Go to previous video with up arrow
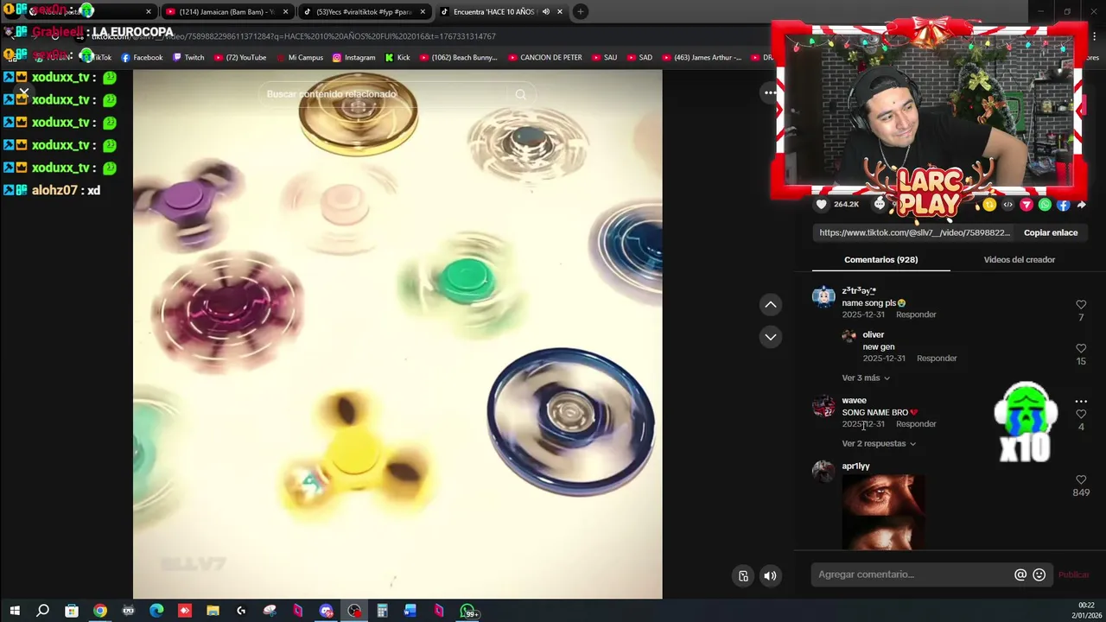The height and width of the screenshot is (622, 1106). coord(771,304)
